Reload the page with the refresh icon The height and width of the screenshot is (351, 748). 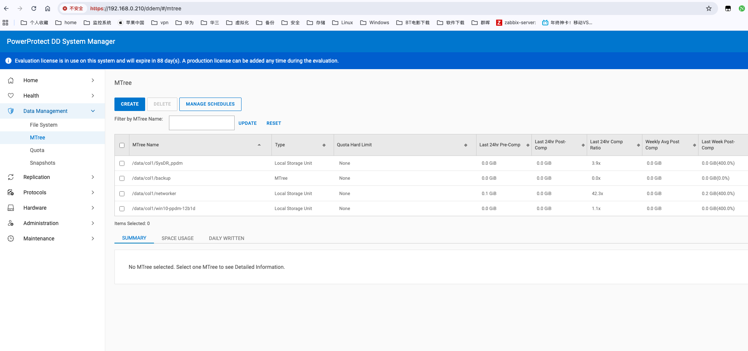pos(34,8)
